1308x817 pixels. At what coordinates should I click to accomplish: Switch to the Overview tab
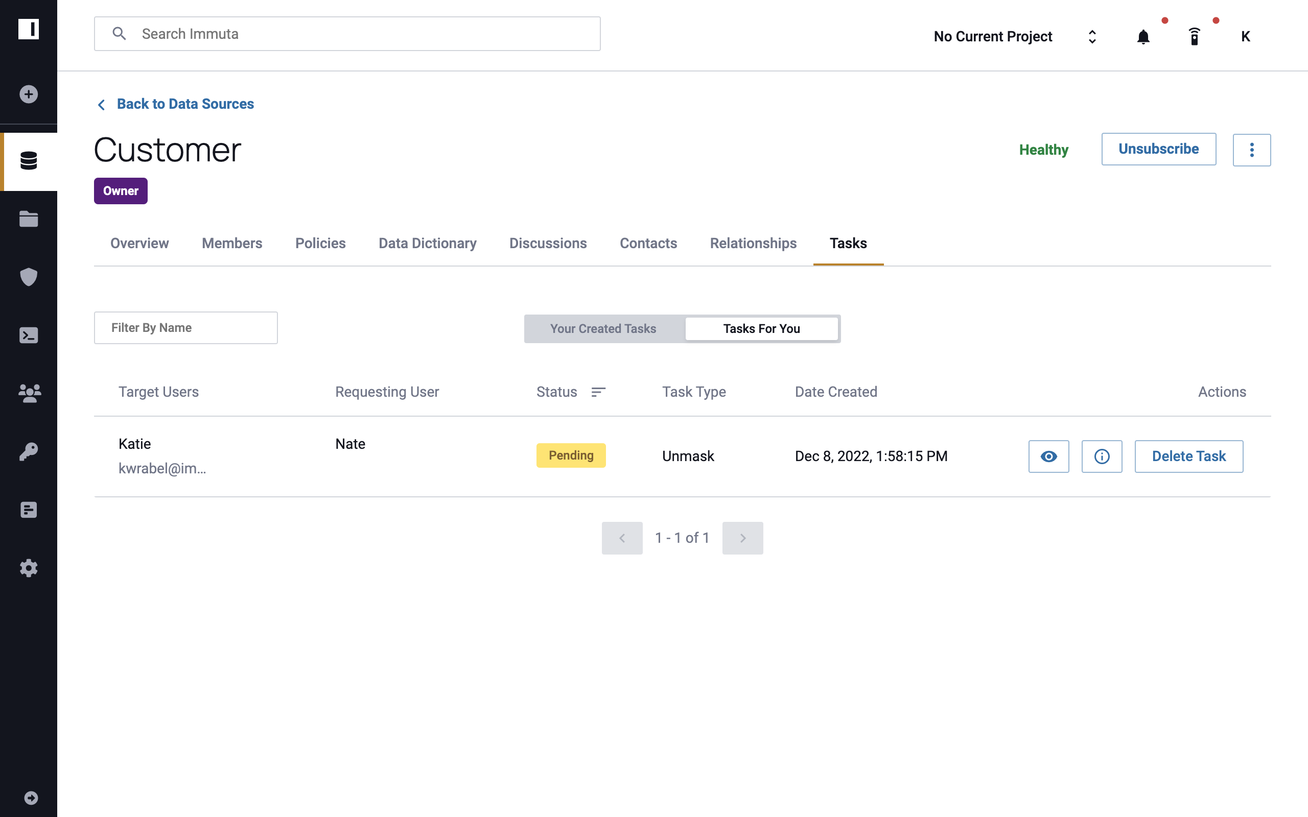coord(139,243)
